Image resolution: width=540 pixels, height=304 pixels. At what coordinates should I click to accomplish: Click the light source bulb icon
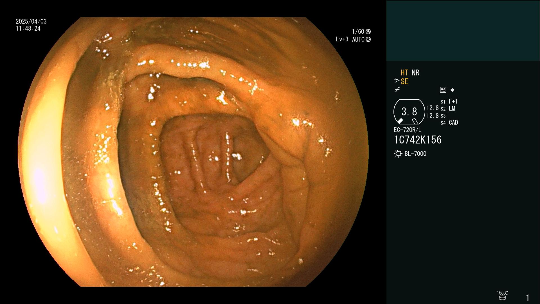pos(398,154)
